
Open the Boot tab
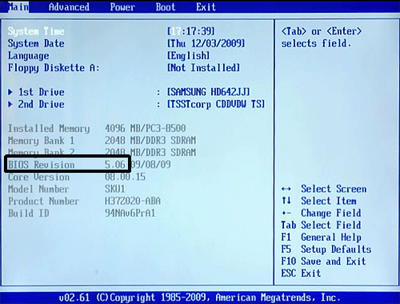[x=166, y=7]
